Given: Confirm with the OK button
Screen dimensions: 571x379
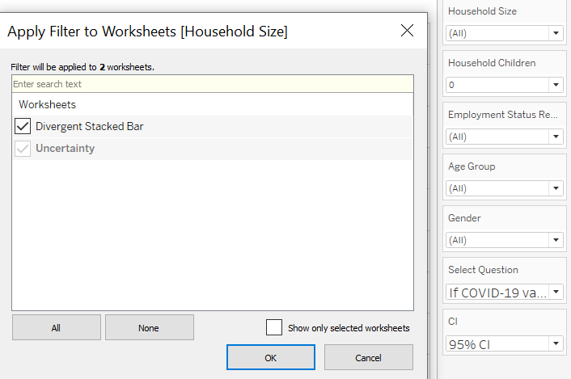Looking at the screenshot, I should point(270,357).
